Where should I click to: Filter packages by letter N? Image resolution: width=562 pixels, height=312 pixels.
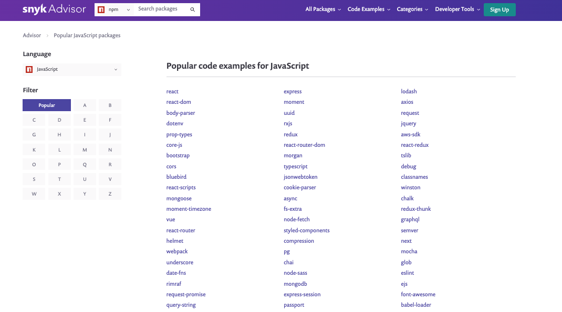(110, 149)
